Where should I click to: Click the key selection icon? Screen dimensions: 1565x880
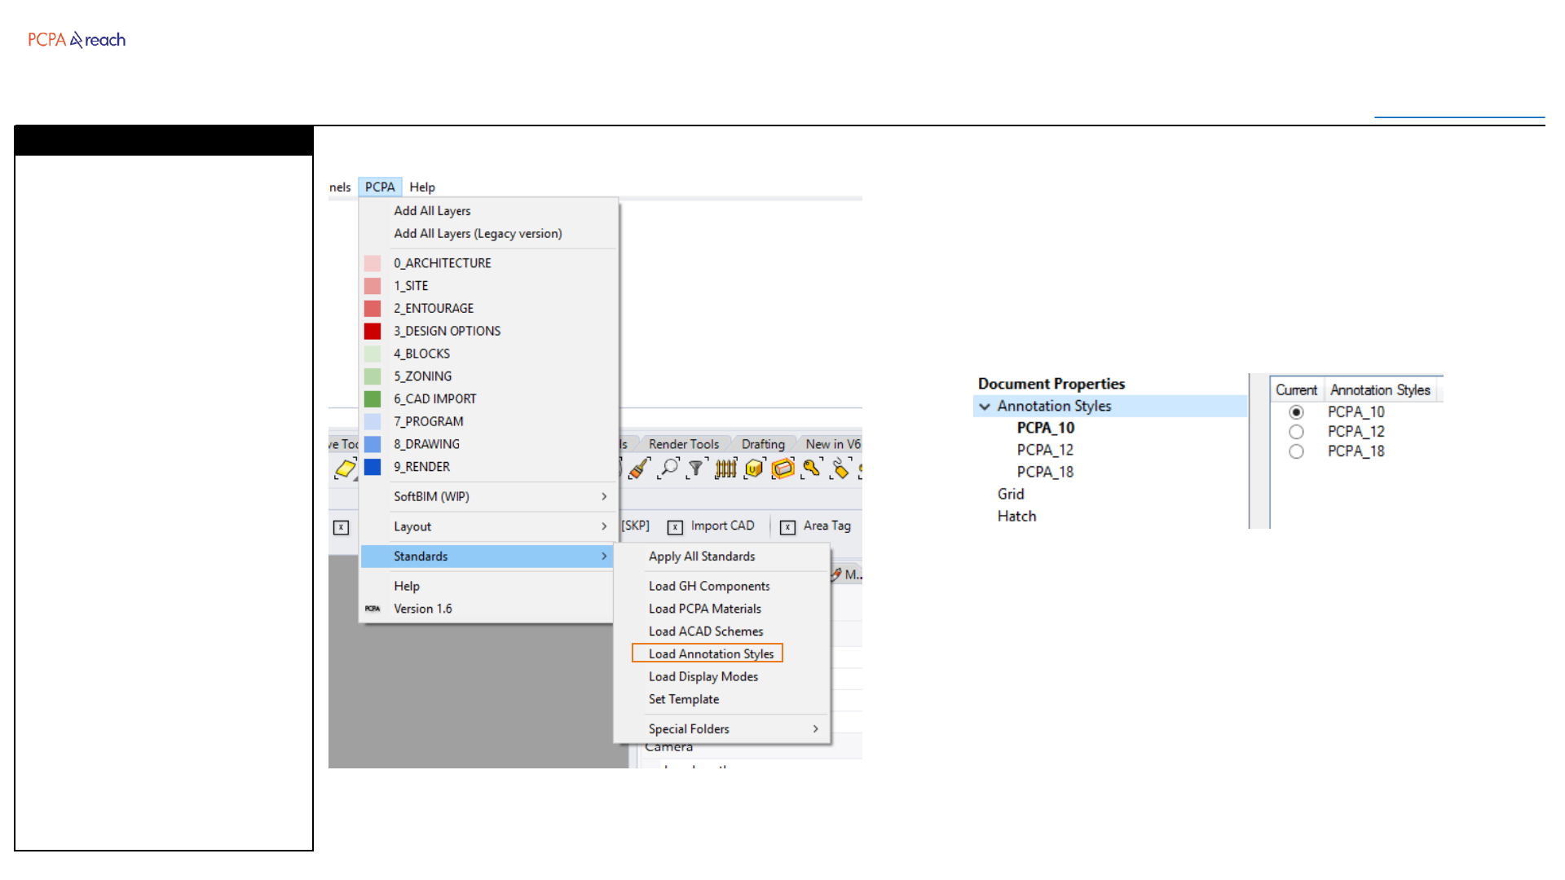click(x=811, y=468)
